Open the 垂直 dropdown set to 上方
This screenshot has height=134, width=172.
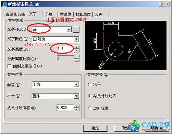pyautogui.click(x=55, y=84)
